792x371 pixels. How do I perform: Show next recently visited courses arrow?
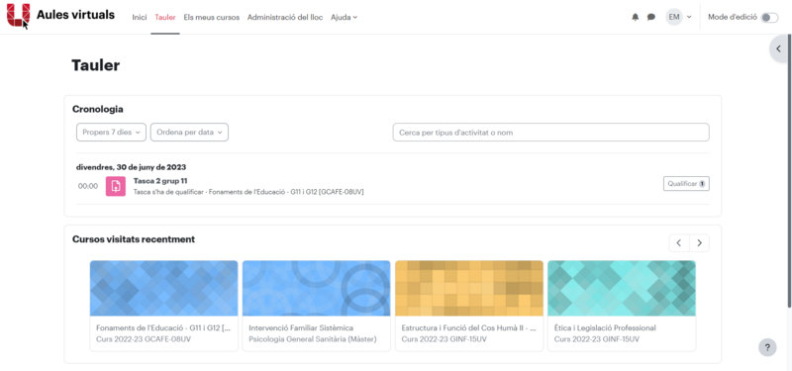pos(699,243)
